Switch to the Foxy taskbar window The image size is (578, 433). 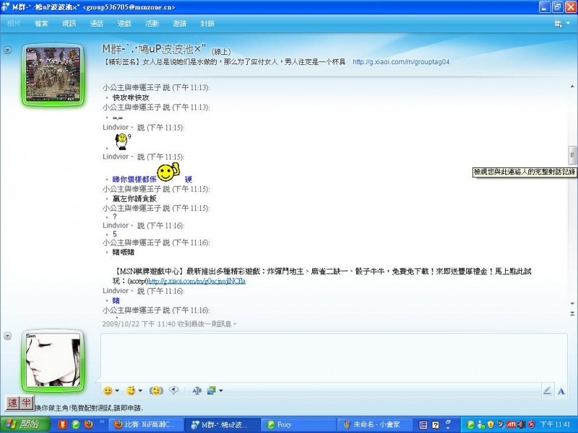298,424
